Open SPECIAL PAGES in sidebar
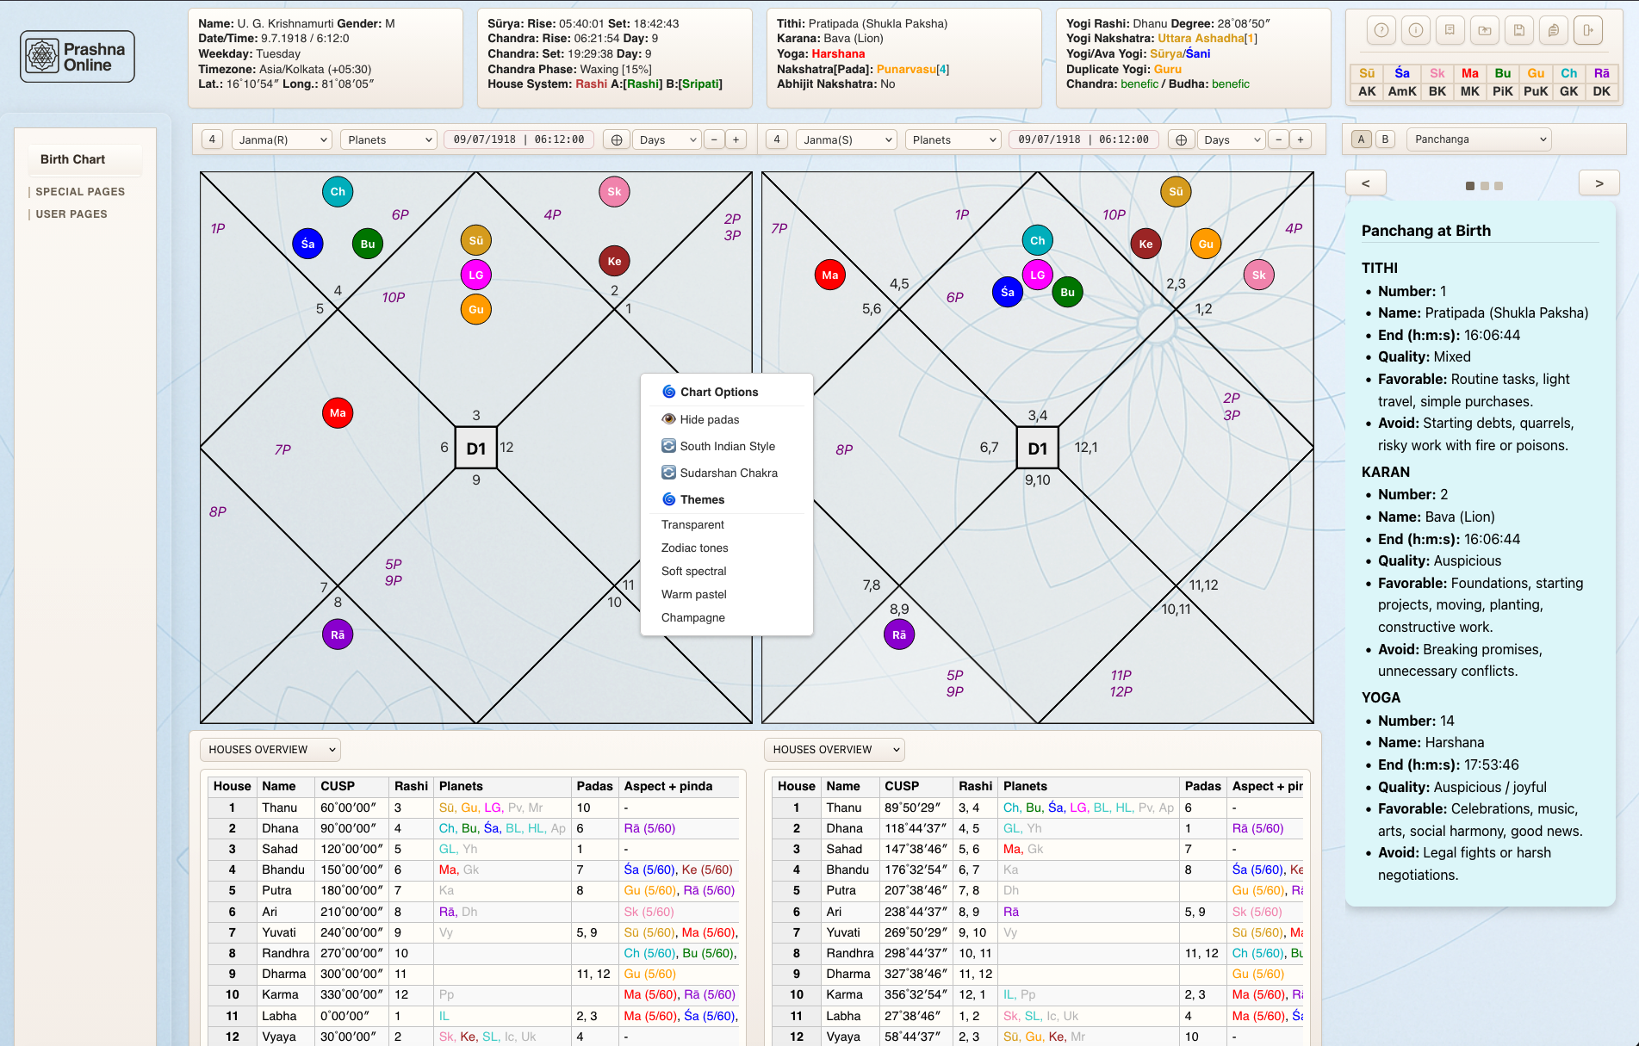This screenshot has width=1639, height=1046. click(x=80, y=192)
